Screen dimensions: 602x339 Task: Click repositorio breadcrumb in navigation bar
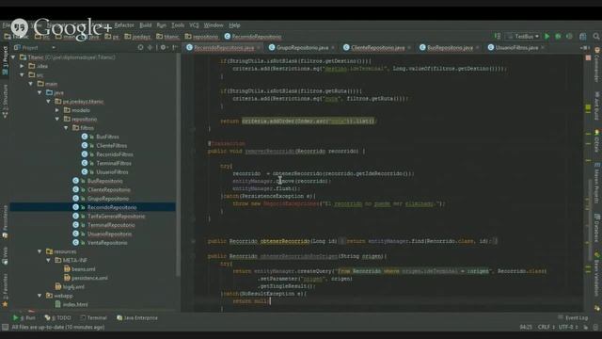[202, 37]
